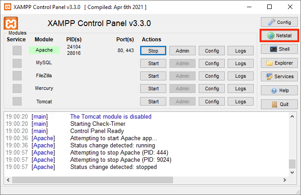Viewport: 301px width, 195px height.
Task: Open the MySQL Config menu
Action: (x=212, y=63)
